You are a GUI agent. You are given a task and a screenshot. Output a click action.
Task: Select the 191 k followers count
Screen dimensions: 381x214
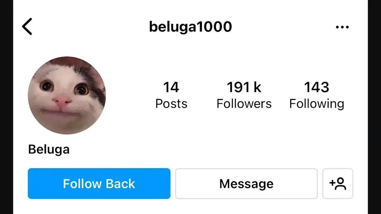tap(244, 87)
